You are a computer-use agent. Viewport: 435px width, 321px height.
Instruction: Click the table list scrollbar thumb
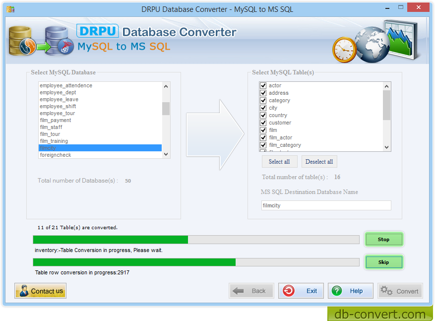point(386,105)
